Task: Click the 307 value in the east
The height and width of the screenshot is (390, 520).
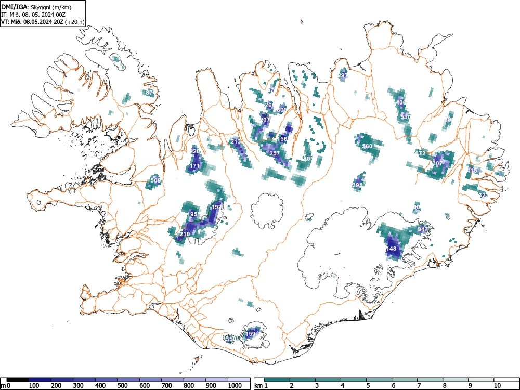Action: (x=438, y=163)
